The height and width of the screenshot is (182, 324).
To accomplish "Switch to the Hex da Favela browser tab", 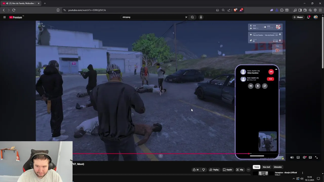I will (x=21, y=3).
